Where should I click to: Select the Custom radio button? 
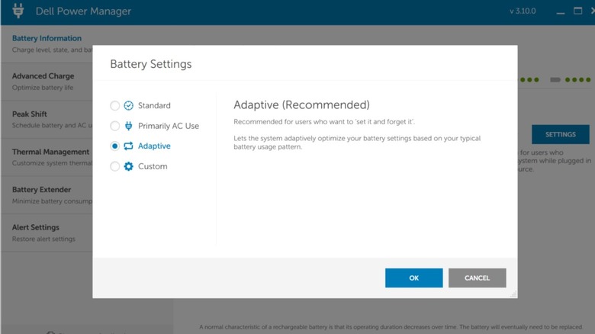[x=114, y=166]
